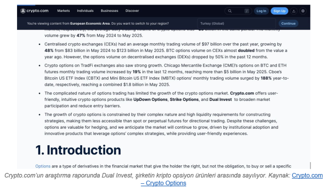This screenshot has height=191, width=330.
Task: Click the 1. Introduction heading
Action: (x=78, y=150)
